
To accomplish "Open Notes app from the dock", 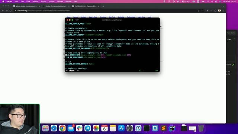I will pyautogui.click(x=113, y=128).
